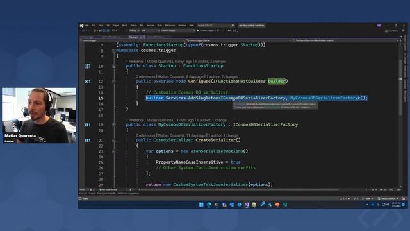Open the Debug menu
This screenshot has height=231, width=410.
pyautogui.click(x=133, y=26)
